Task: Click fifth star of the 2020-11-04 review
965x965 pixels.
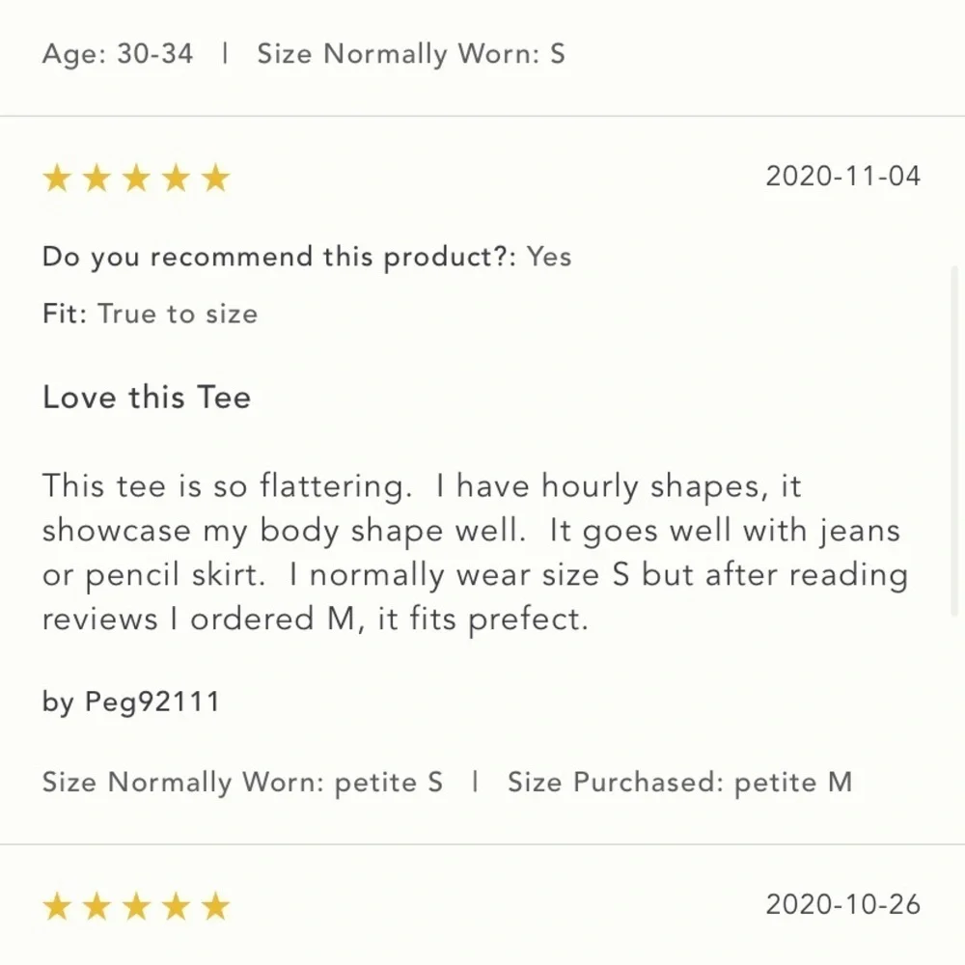Action: [x=216, y=179]
